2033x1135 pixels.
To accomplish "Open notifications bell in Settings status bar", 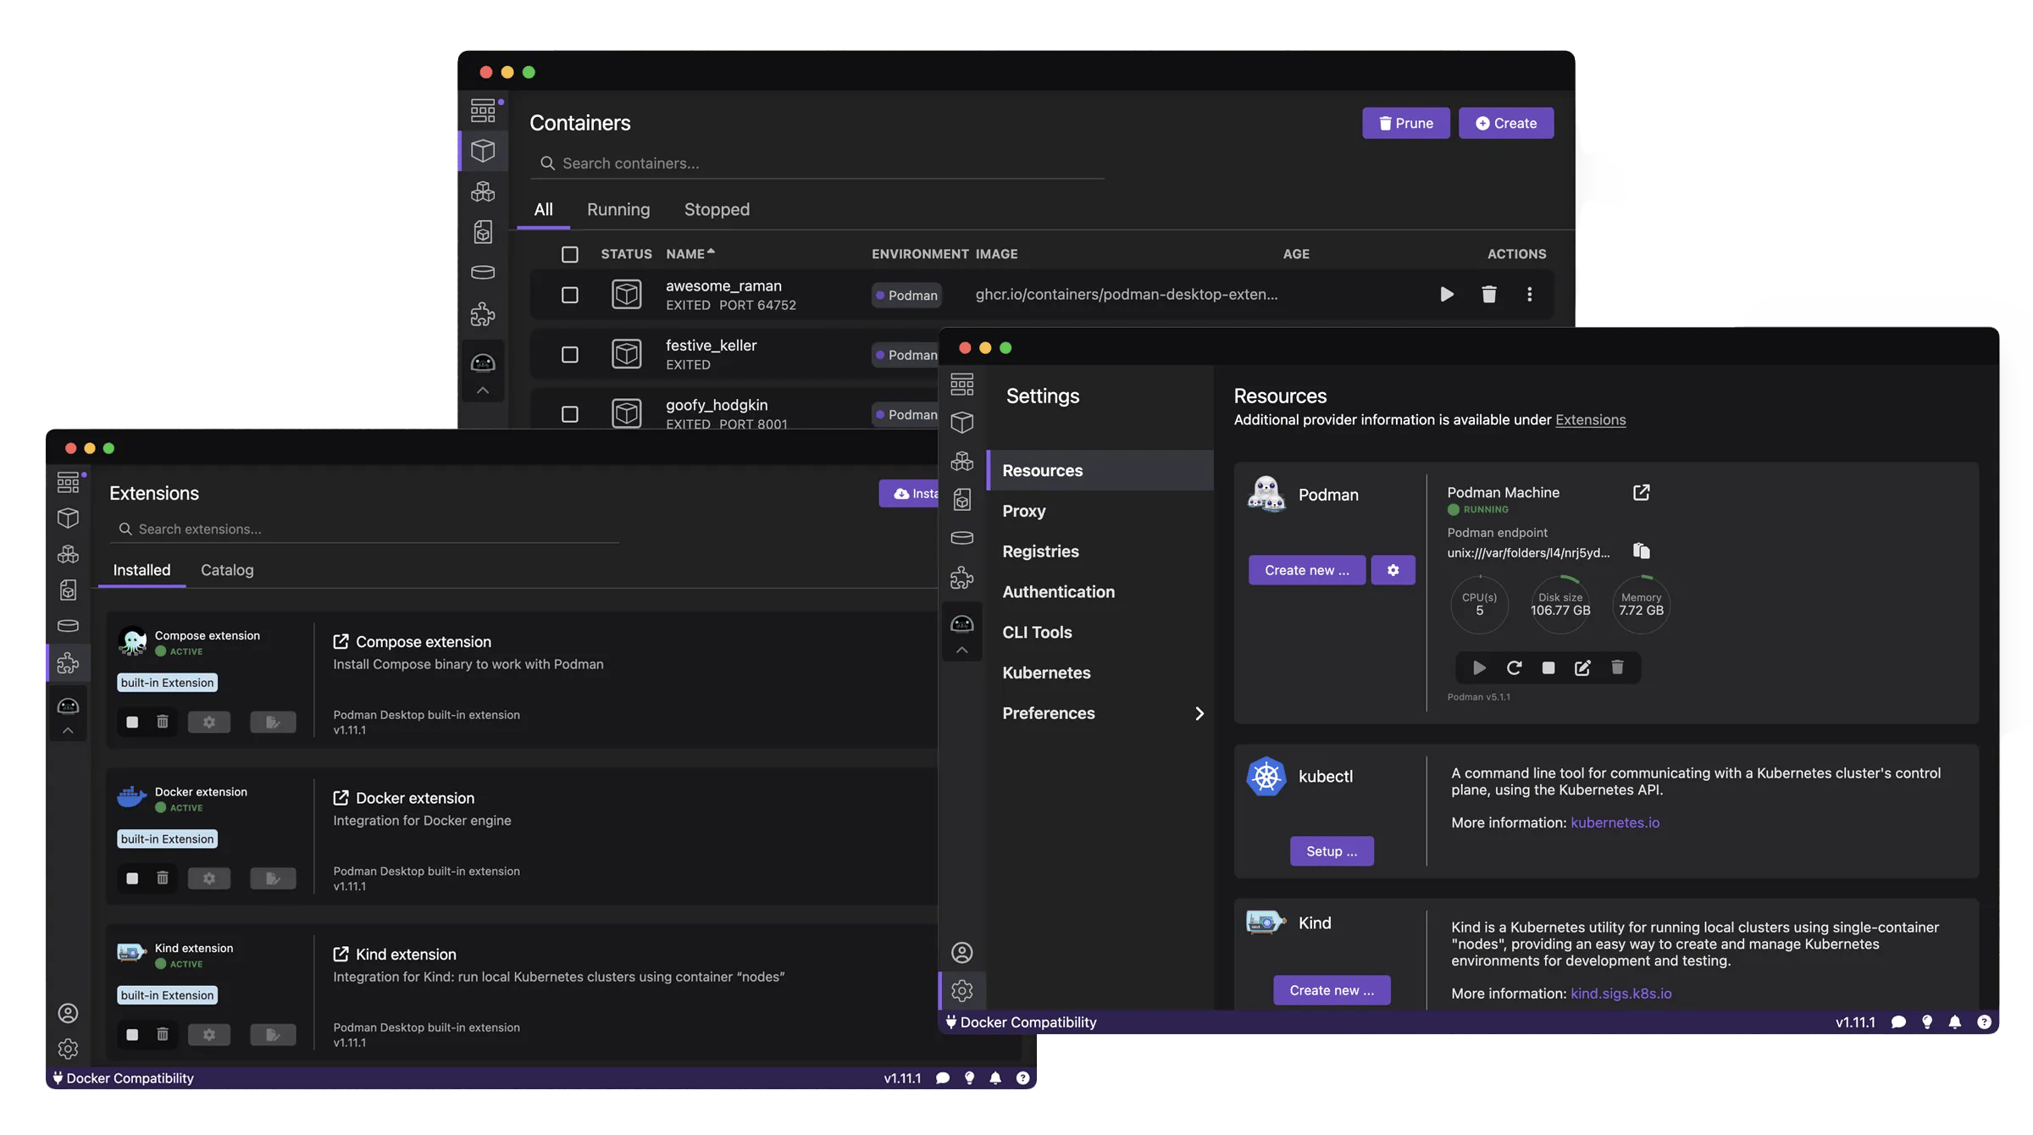I will [1955, 1022].
